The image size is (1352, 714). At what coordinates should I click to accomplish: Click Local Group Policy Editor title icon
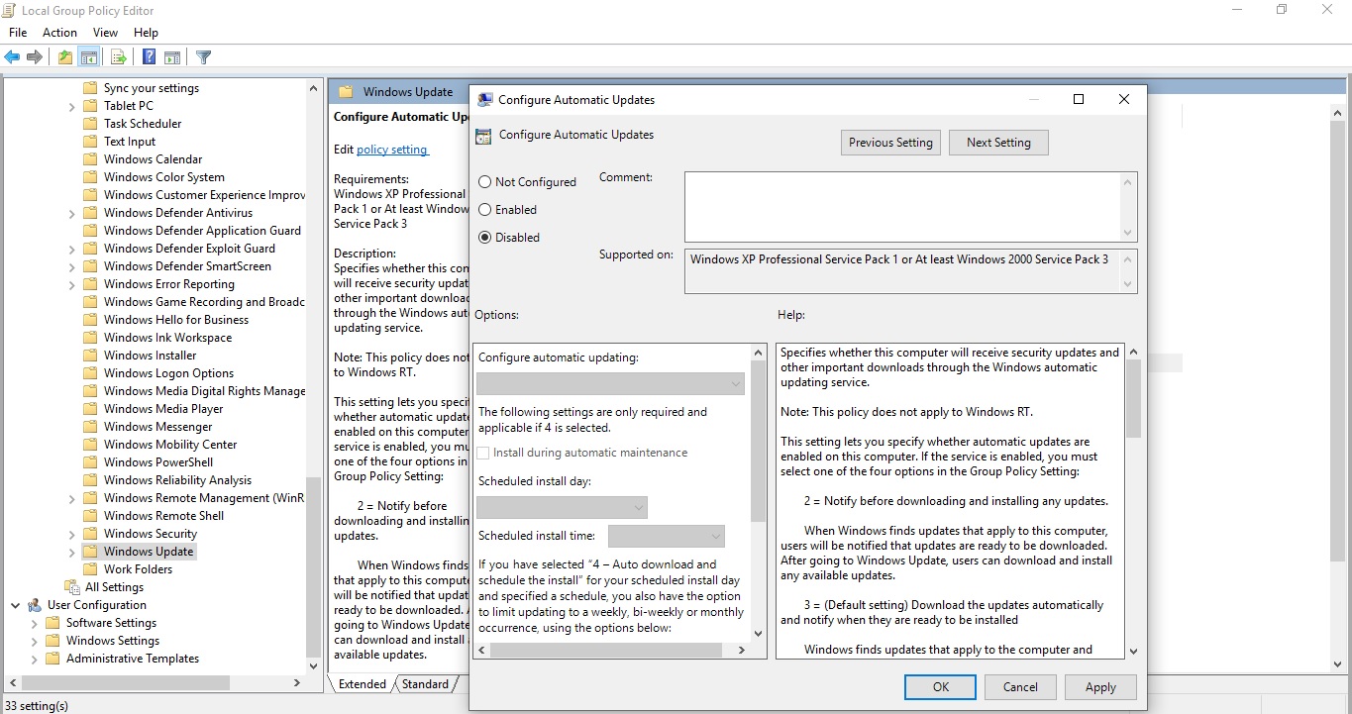coord(9,10)
